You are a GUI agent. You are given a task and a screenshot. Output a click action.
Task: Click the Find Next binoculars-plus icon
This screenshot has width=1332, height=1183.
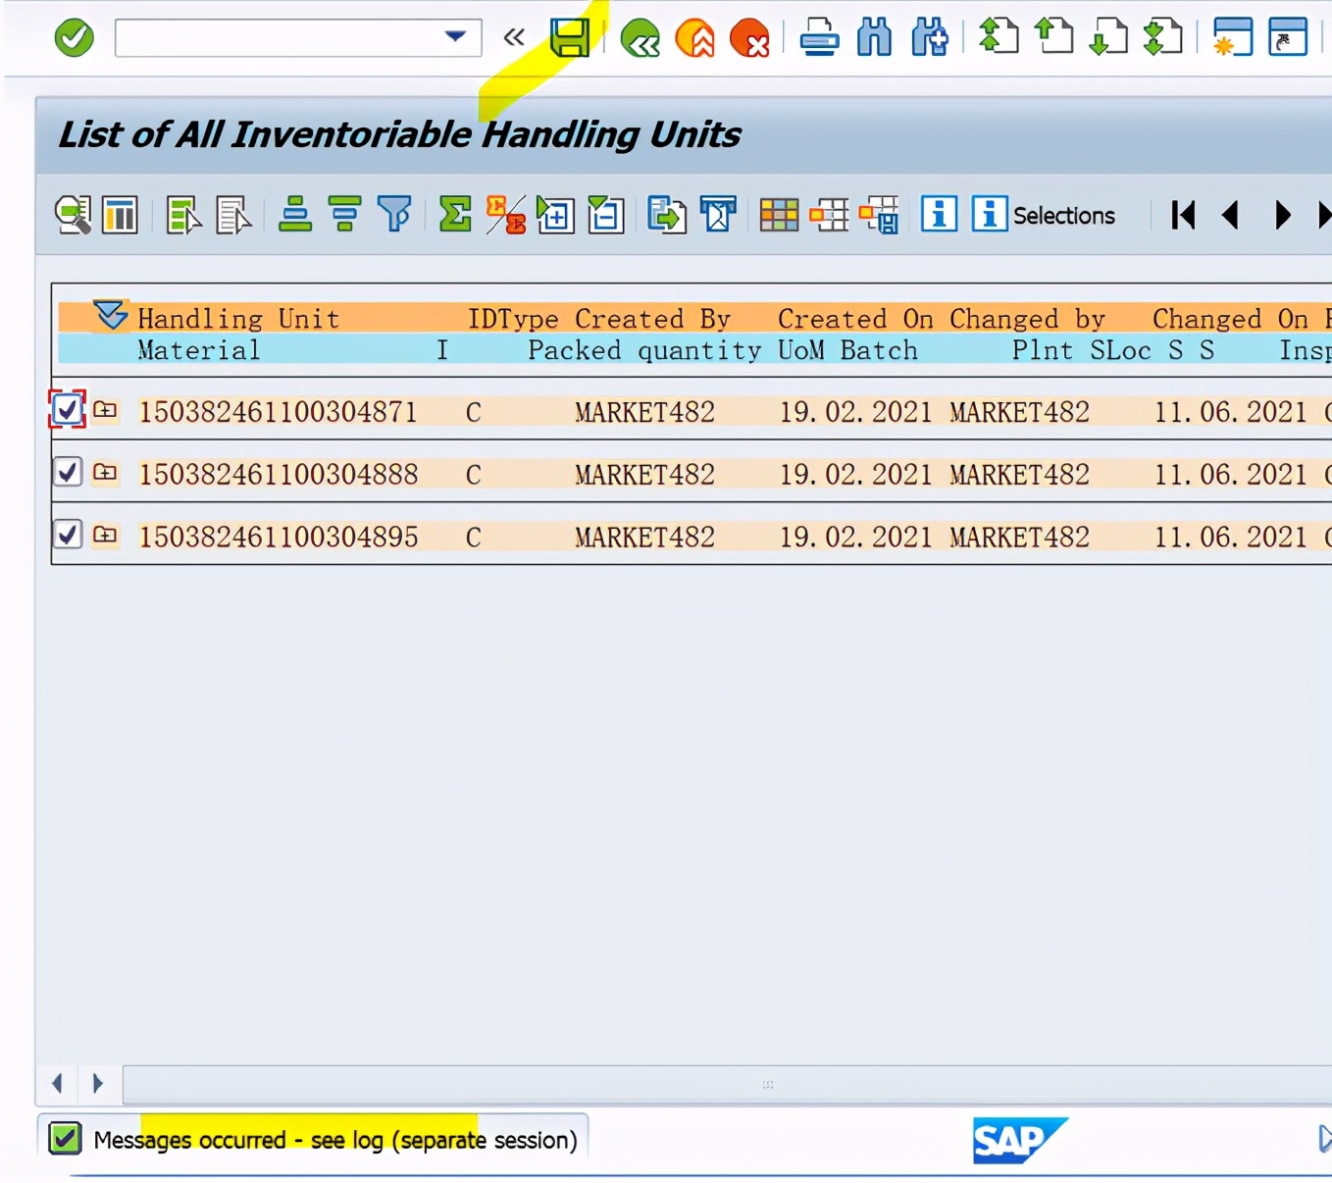[929, 38]
